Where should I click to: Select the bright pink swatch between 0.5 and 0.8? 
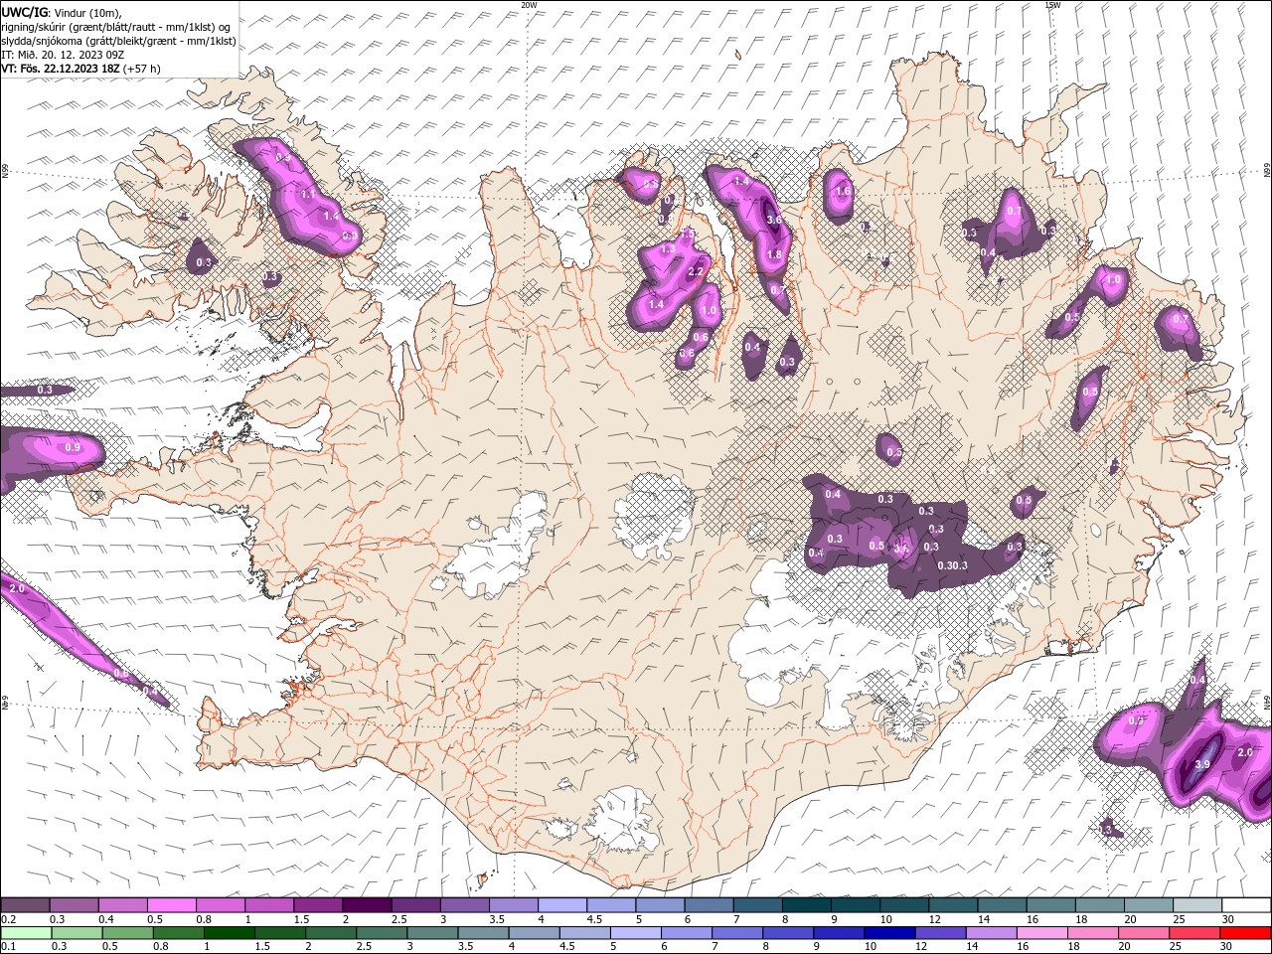pyautogui.click(x=173, y=905)
